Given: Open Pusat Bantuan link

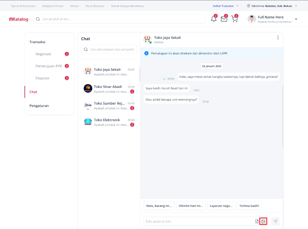Looking at the screenshot, I should 95,6.
